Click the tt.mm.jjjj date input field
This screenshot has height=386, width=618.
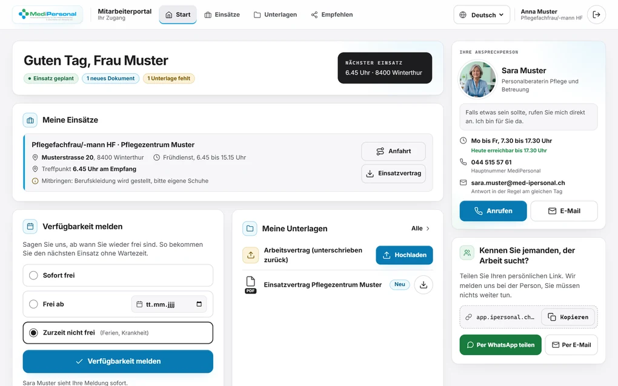pos(169,304)
